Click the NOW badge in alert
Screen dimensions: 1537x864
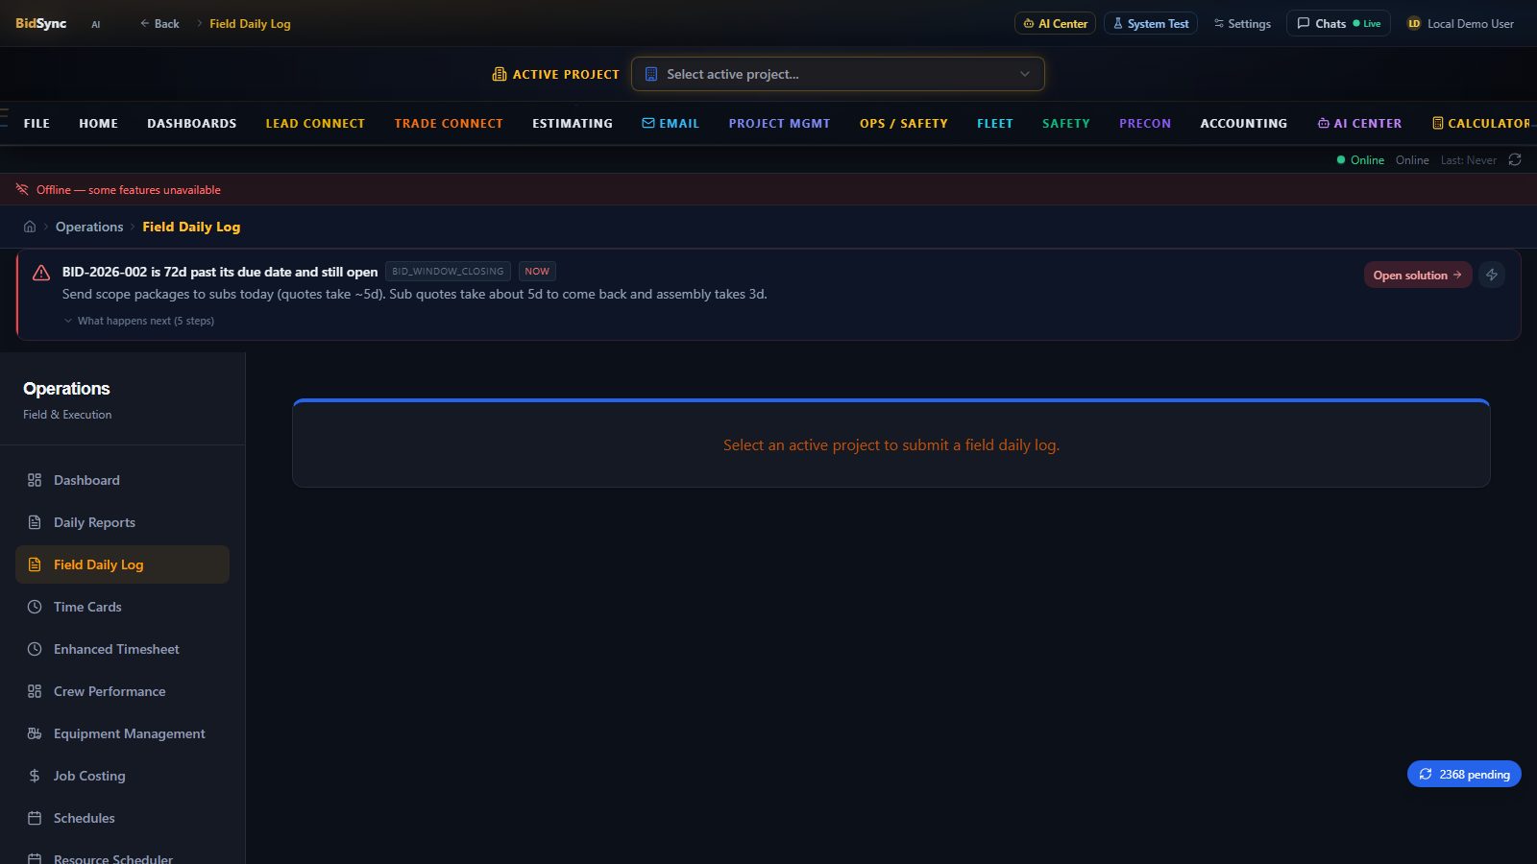537,272
